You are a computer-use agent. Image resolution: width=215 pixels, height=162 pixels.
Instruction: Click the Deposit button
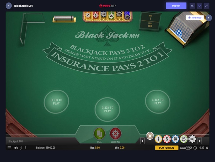click(176, 6)
